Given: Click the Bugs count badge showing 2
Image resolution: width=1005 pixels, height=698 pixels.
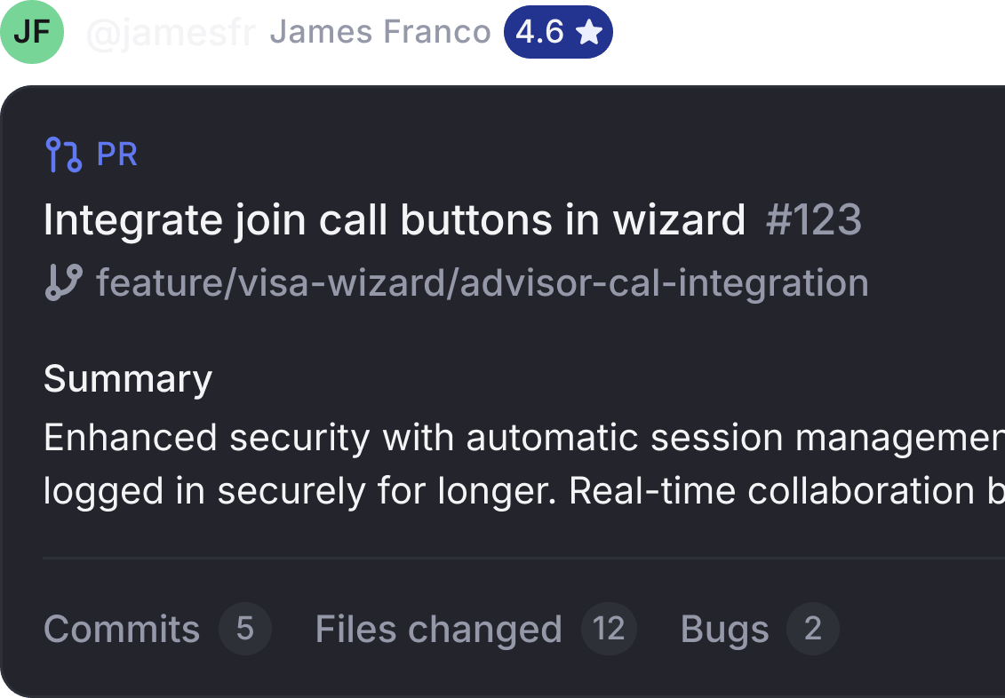Looking at the screenshot, I should pyautogui.click(x=812, y=629).
